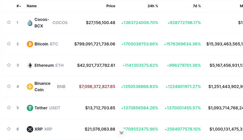
Task: Star Ethereum as a favorite
Action: 9,65
